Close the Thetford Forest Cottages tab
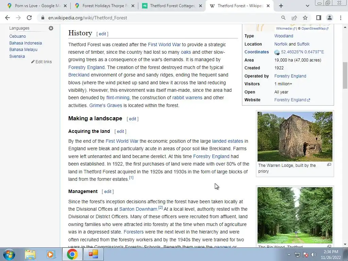This screenshot has height=261, width=348. 201,6
